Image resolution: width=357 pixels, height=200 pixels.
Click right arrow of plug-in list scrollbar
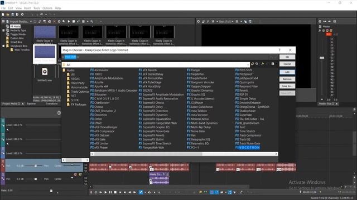point(276,154)
